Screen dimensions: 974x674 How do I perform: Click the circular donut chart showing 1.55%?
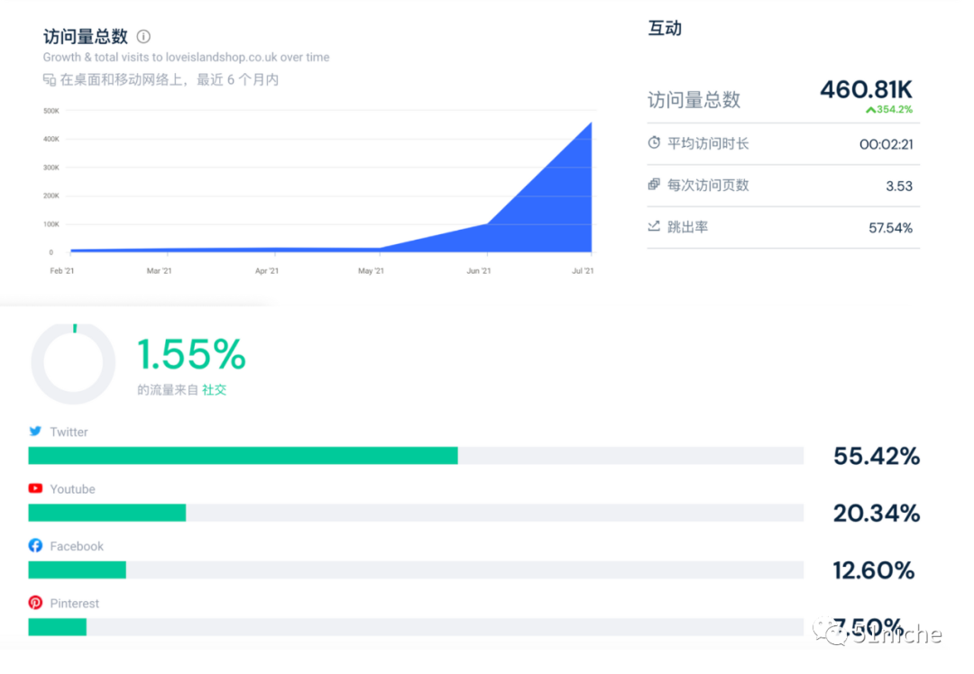(x=72, y=364)
